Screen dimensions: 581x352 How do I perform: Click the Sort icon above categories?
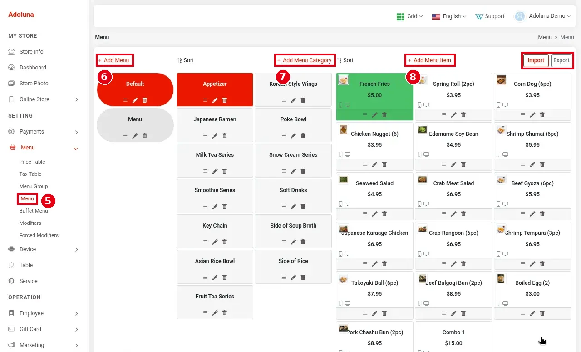point(179,60)
